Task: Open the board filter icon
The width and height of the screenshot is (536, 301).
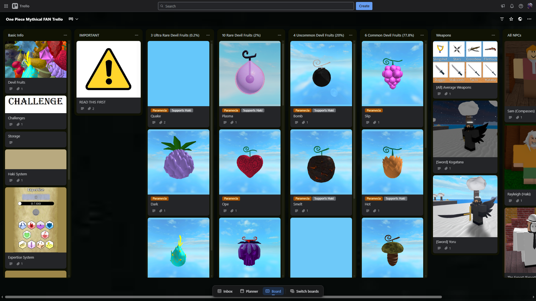Action: point(502,19)
